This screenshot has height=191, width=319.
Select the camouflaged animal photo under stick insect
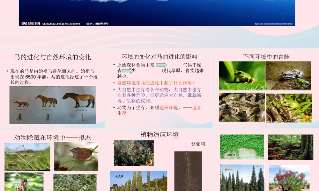point(24,182)
